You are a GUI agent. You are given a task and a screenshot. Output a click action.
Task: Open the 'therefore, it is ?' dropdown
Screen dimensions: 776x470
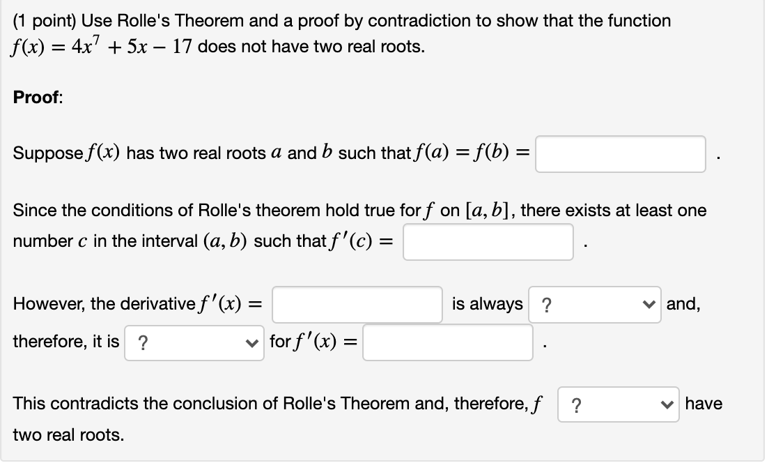(193, 342)
